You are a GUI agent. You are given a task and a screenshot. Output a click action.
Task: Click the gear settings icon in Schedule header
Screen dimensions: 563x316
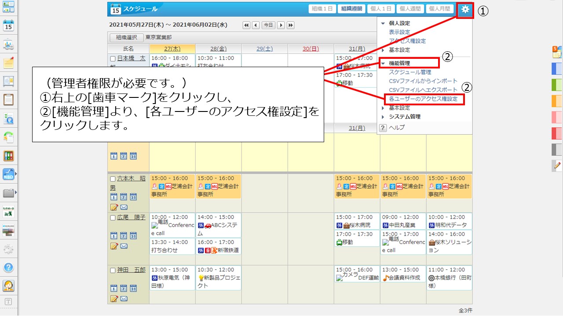[465, 10]
